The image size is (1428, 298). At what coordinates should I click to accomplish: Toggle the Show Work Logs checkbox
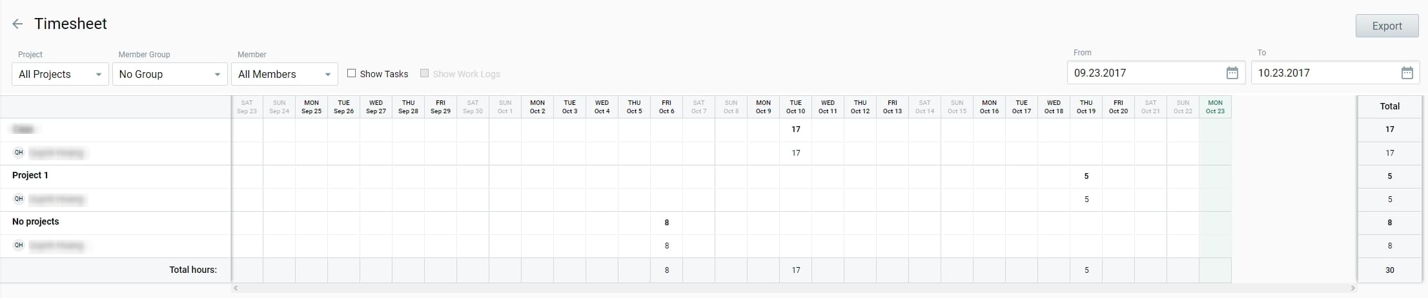tap(424, 73)
